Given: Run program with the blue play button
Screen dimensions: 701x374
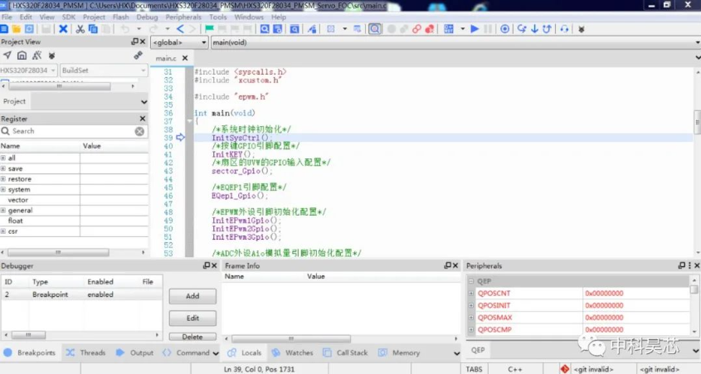Looking at the screenshot, I should tap(475, 29).
